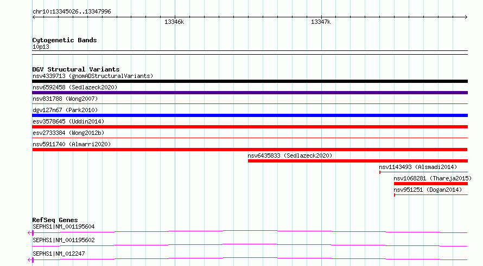Click the purple nsv6592458 variant bar
483x266 pixels.
[250, 93]
